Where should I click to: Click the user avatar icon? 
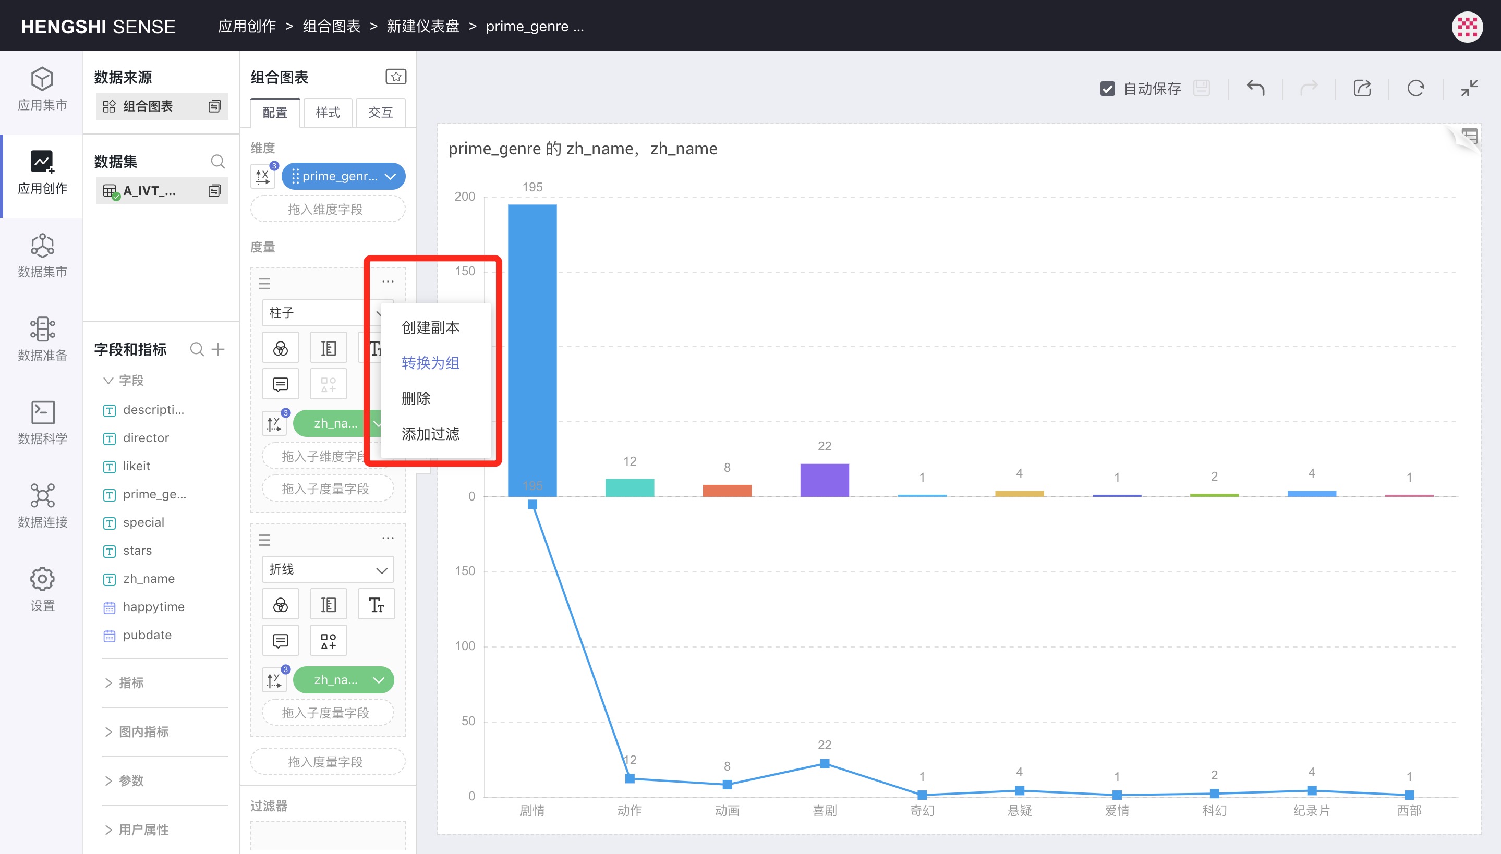(x=1467, y=27)
